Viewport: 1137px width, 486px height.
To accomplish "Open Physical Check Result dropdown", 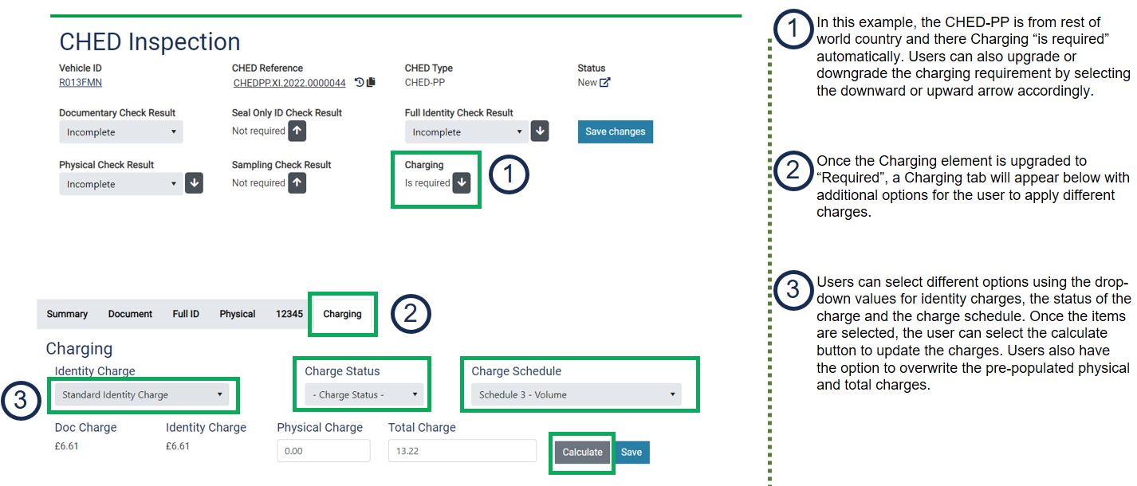I will pyautogui.click(x=121, y=184).
